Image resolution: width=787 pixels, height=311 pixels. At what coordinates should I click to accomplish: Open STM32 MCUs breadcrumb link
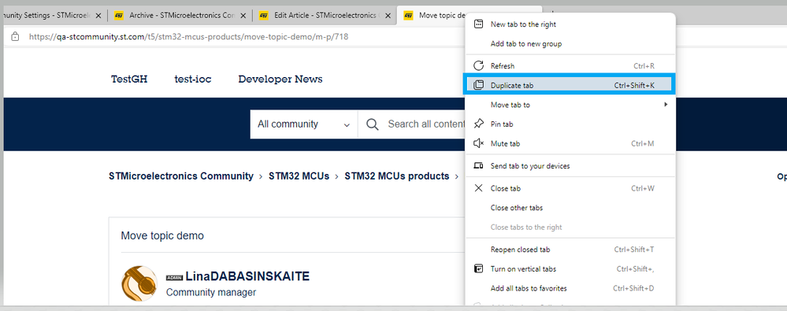pyautogui.click(x=299, y=176)
